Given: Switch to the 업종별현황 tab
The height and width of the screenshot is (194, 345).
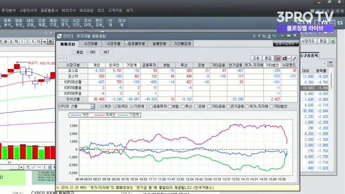Looking at the screenshot, I should (x=136, y=44).
